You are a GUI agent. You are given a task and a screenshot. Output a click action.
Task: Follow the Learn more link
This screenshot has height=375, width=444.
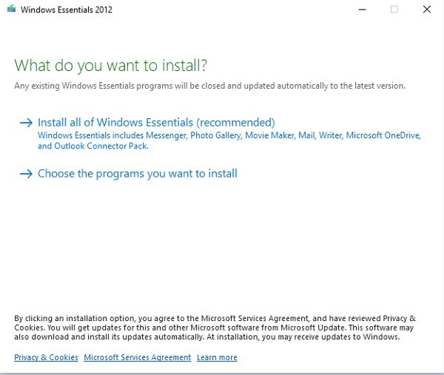coord(217,357)
